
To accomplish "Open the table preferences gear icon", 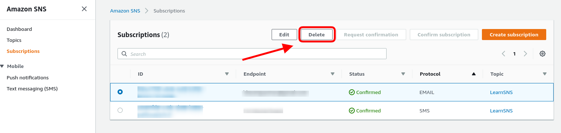I will click(543, 54).
